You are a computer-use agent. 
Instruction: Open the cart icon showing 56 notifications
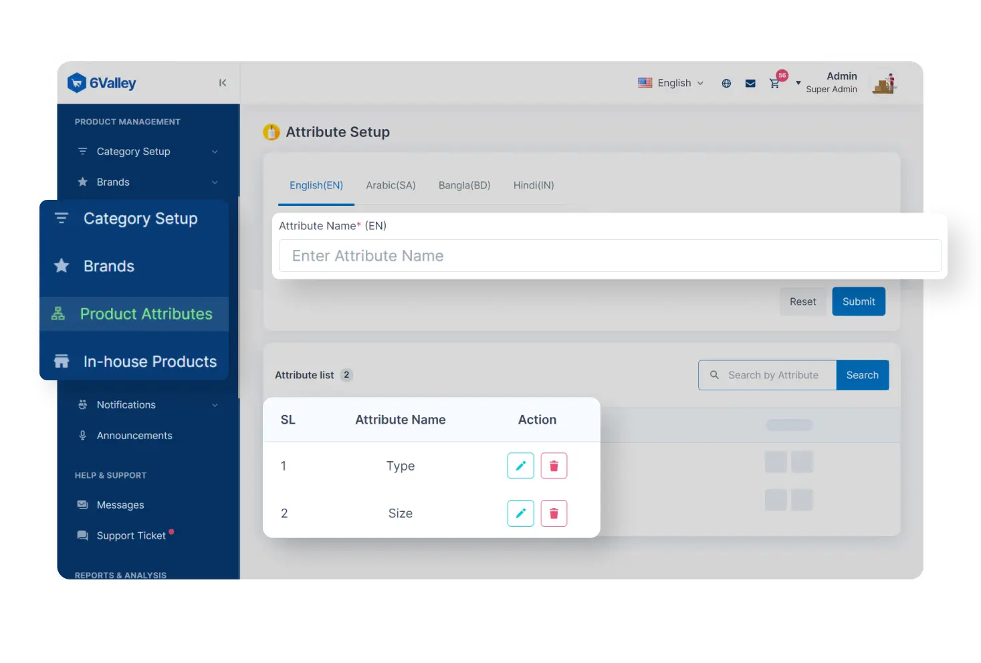(775, 83)
